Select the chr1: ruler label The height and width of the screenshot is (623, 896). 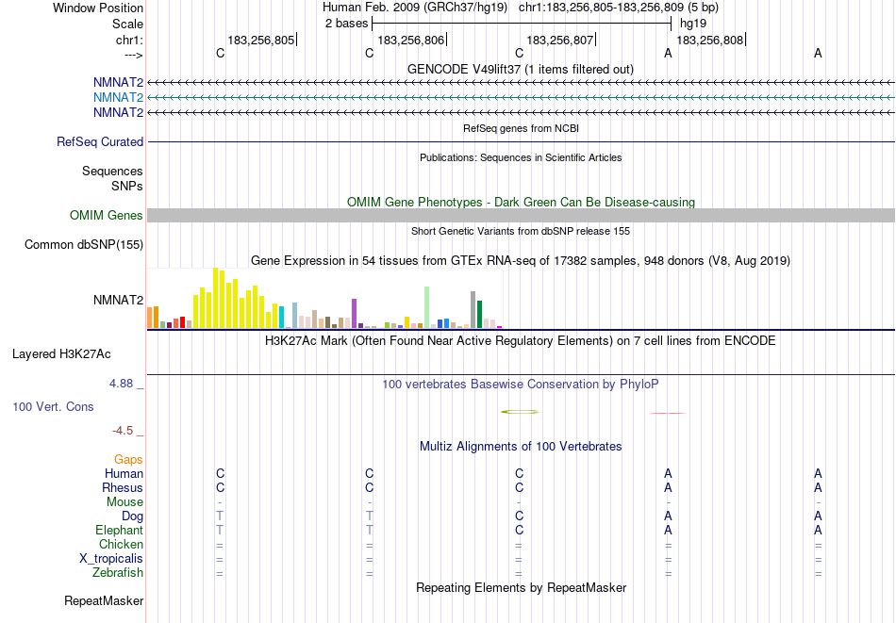pyautogui.click(x=129, y=40)
